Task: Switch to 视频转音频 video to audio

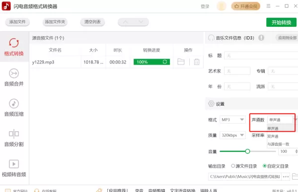Action: [x=14, y=168]
